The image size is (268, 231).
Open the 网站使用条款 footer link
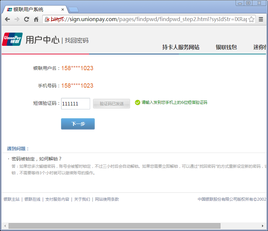click(x=107, y=199)
